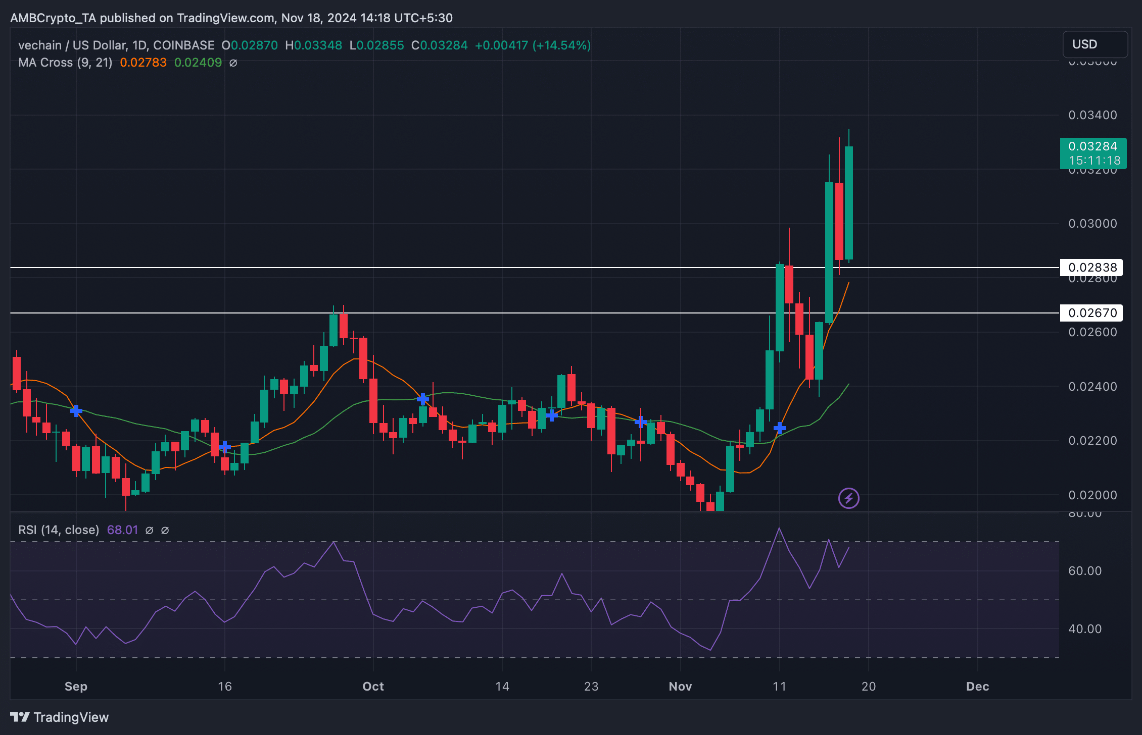
Task: Click the Sep date axis label
Action: 76,687
